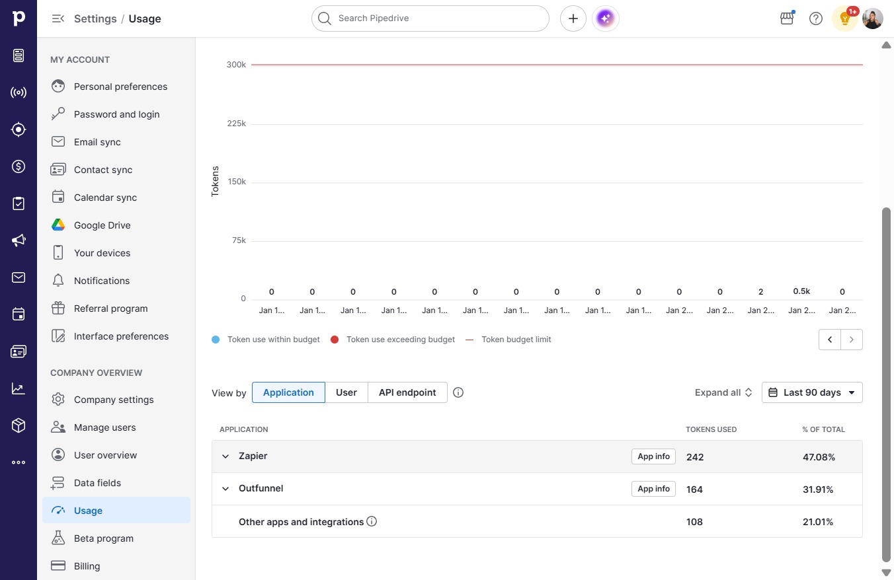This screenshot has width=894, height=580.
Task: Open the Billing settings
Action: pyautogui.click(x=116, y=566)
